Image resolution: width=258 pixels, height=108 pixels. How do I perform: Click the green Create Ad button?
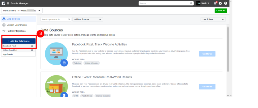point(221,10)
